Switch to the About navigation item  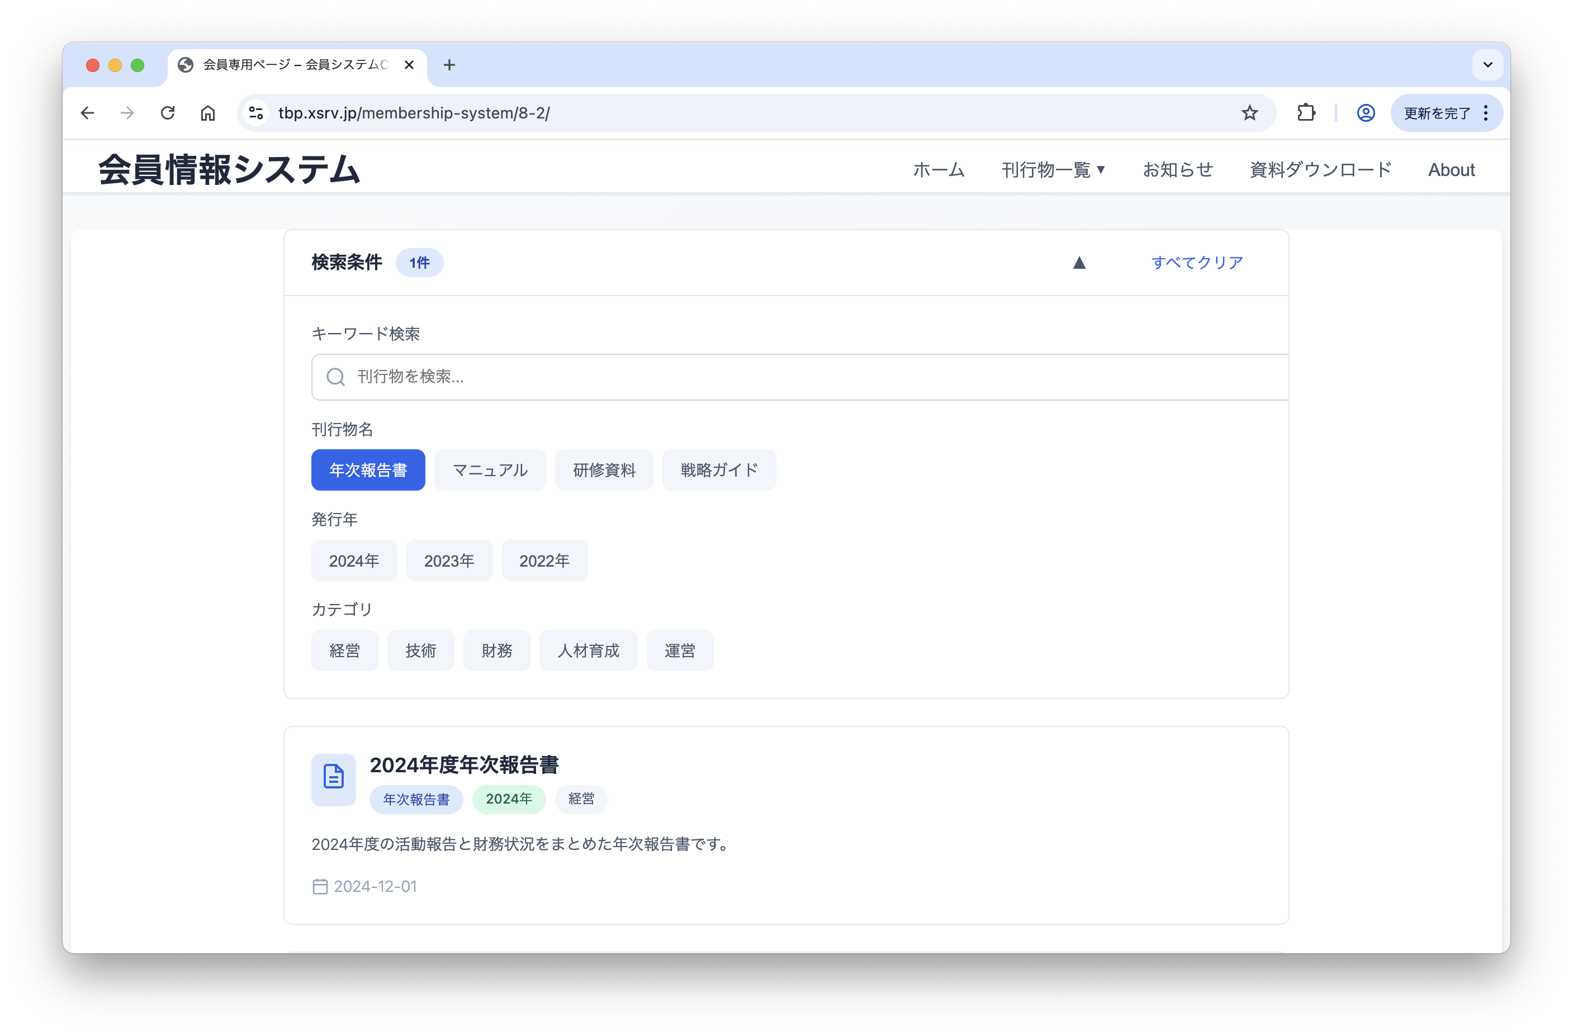coord(1451,170)
